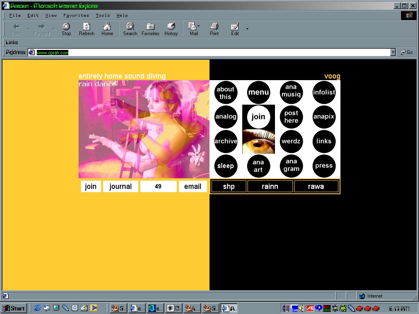
Task: Refresh the current page
Action: 86,29
